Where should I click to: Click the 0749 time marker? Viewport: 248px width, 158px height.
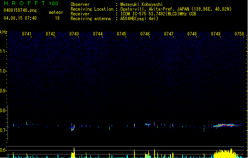click(216, 34)
